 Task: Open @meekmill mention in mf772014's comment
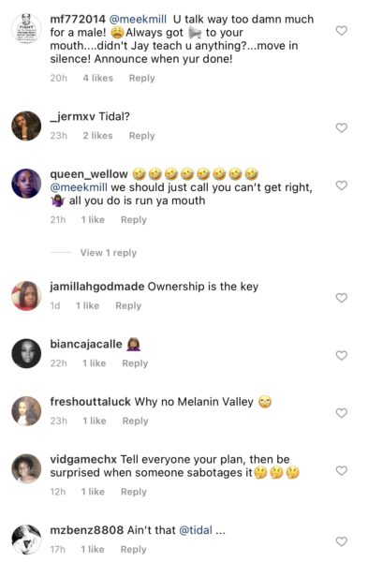tap(138, 19)
